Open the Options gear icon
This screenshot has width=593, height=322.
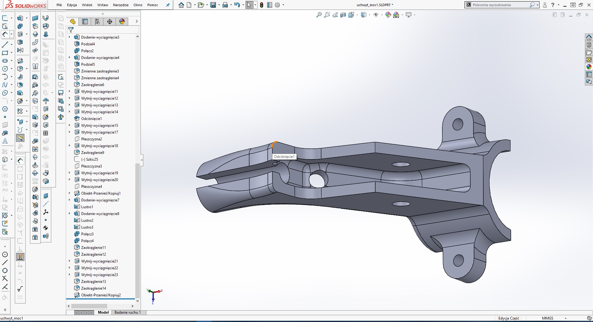(x=277, y=5)
